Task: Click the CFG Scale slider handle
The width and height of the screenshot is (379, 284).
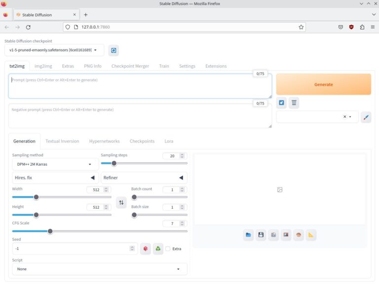Action: click(50, 231)
